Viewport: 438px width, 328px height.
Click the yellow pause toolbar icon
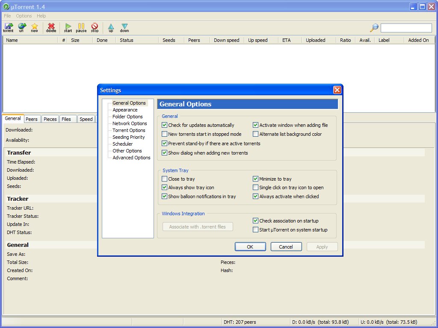pos(81,27)
